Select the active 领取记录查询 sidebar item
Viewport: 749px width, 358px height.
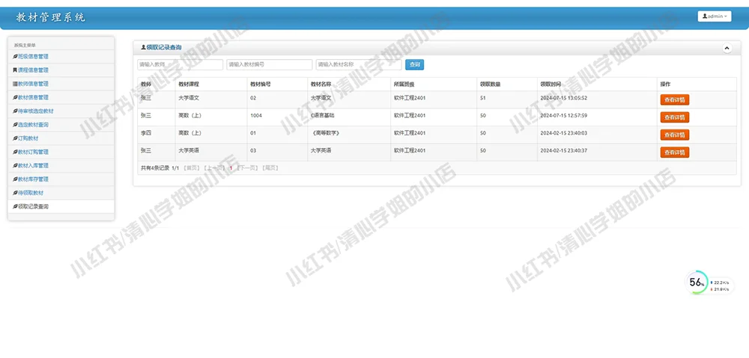pos(61,206)
